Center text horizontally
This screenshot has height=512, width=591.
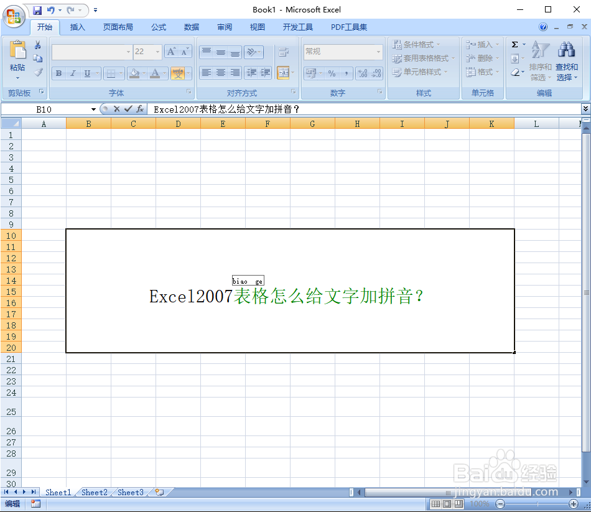click(221, 72)
